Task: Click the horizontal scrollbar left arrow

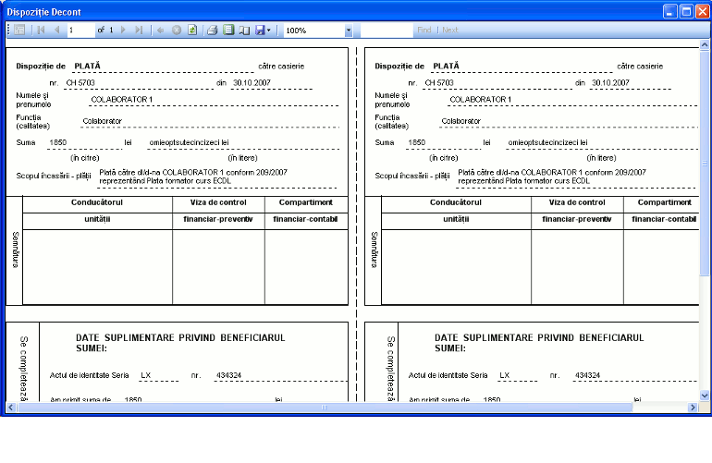Action: [x=11, y=408]
